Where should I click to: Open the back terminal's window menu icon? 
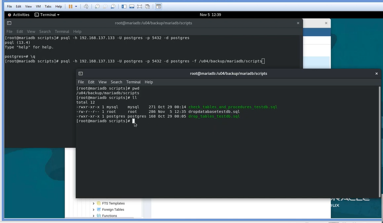9,23
